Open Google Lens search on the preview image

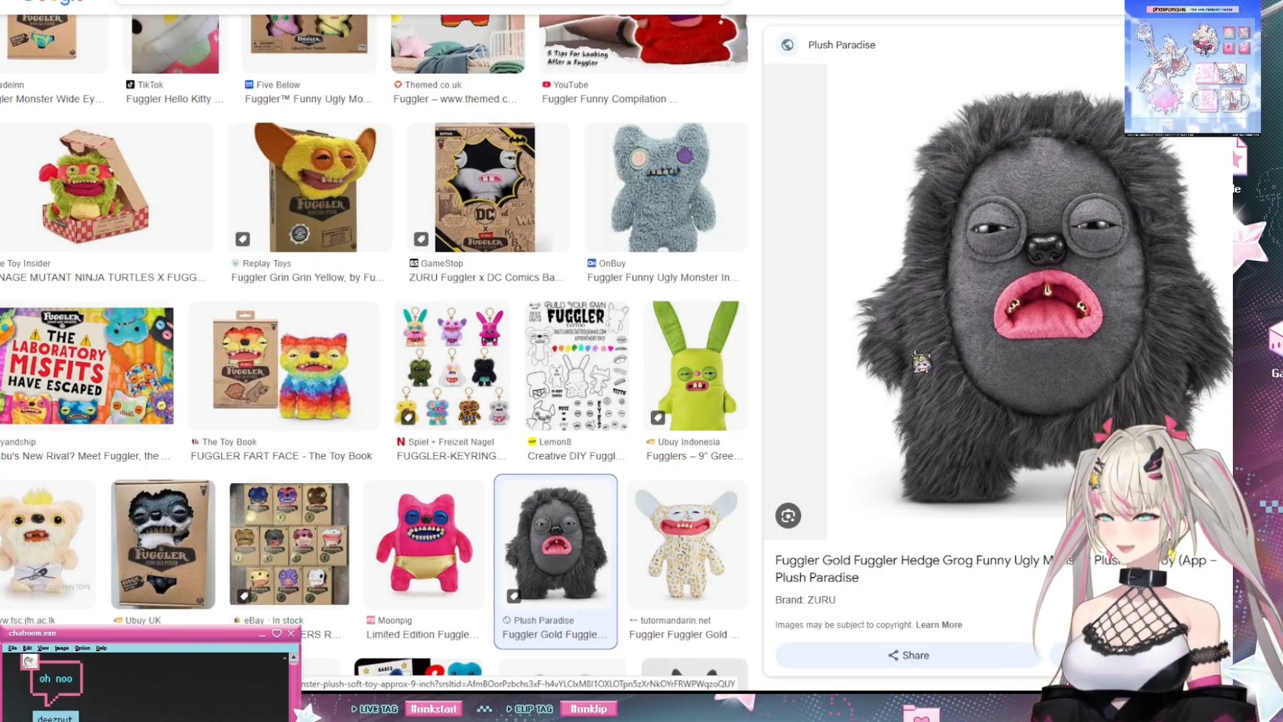pyautogui.click(x=787, y=516)
